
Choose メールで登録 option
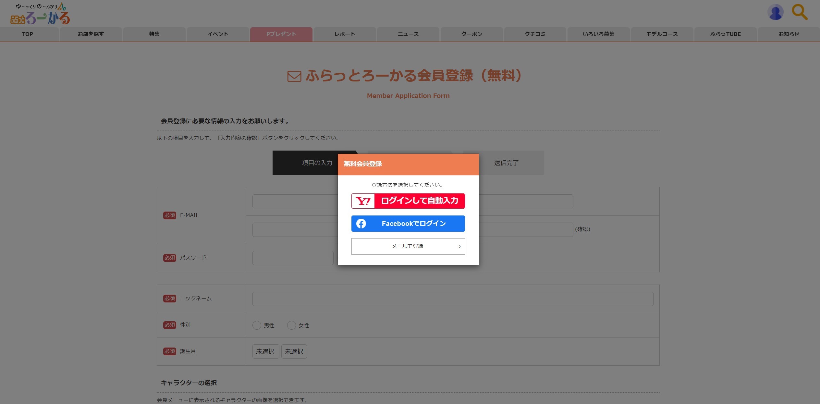(x=408, y=246)
